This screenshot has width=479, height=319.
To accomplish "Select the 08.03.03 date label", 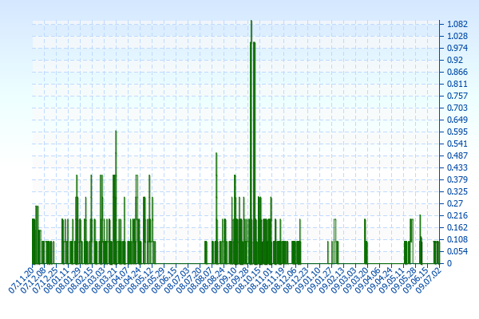I will (x=93, y=280).
